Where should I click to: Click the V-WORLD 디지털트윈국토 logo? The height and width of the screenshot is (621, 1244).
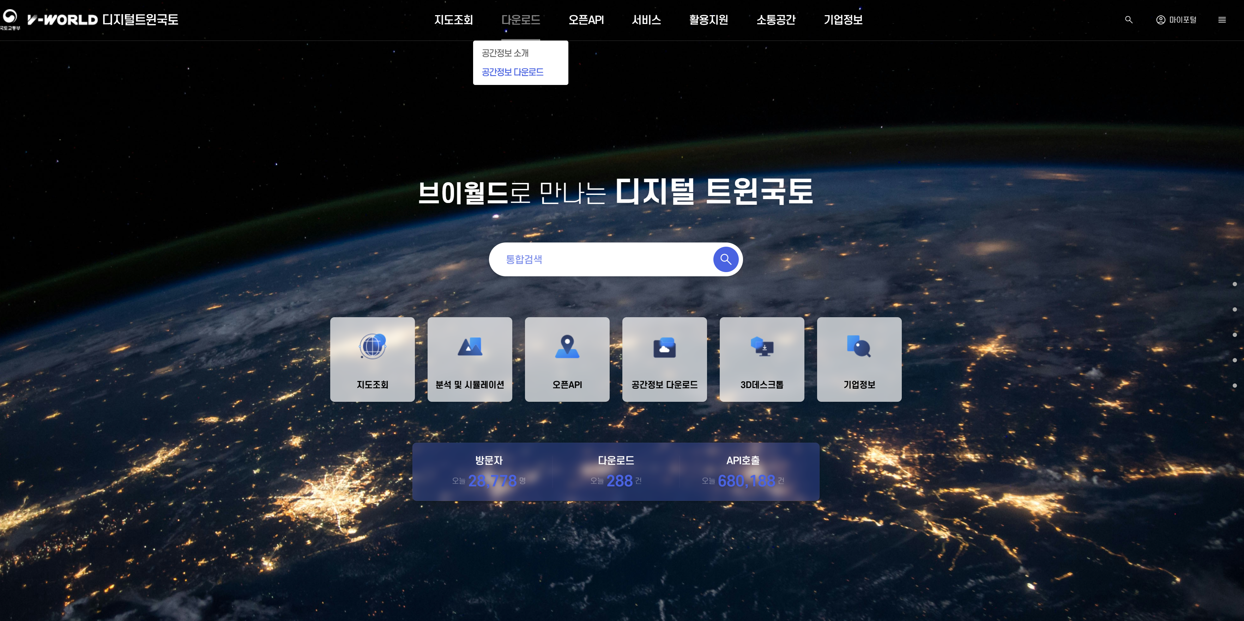pos(102,20)
